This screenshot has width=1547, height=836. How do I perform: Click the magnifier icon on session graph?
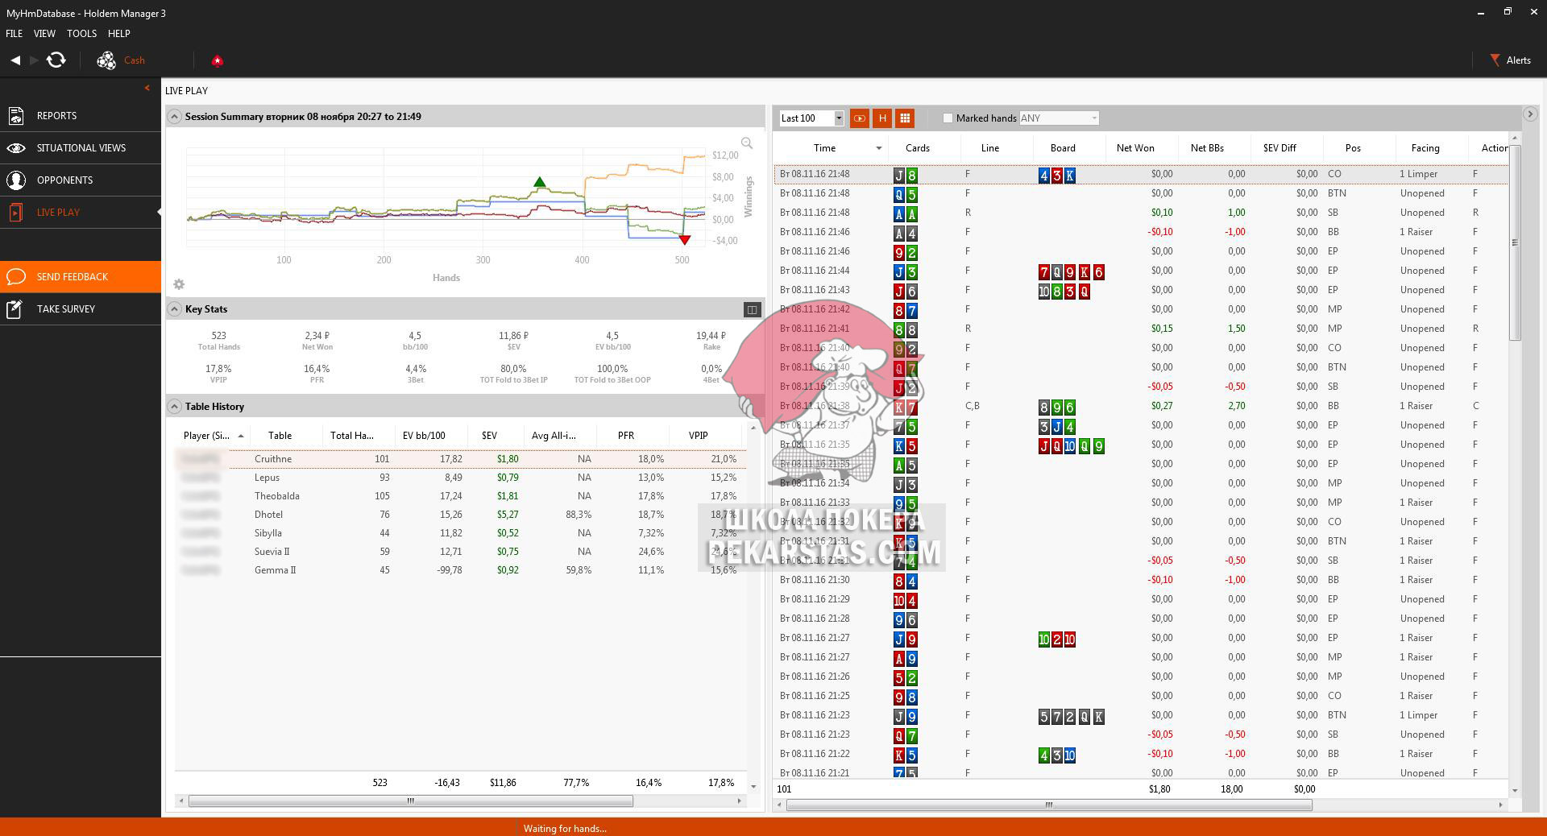point(747,143)
